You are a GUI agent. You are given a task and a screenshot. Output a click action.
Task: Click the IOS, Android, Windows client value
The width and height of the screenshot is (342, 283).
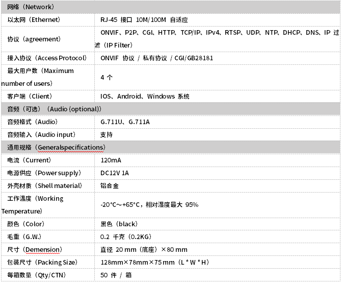point(145,96)
